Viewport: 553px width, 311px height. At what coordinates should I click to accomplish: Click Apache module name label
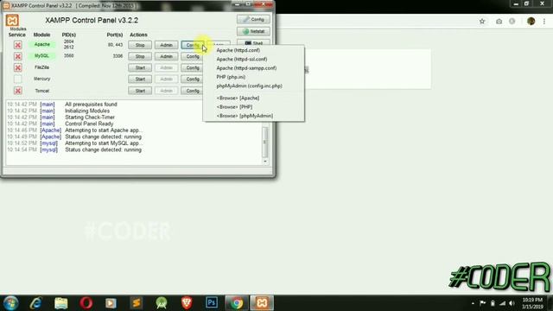[x=42, y=44]
